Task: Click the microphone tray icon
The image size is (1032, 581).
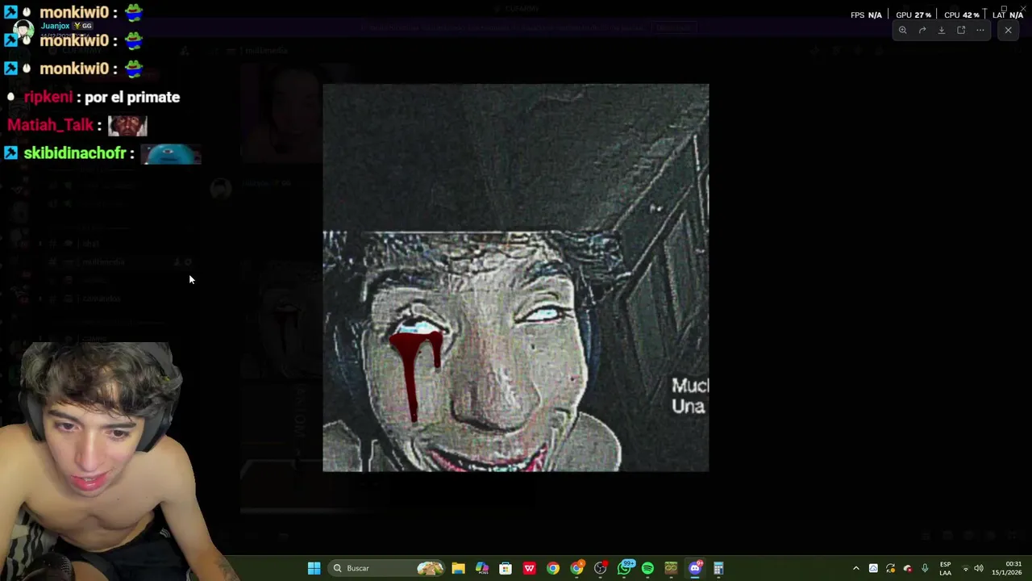Action: click(x=925, y=568)
